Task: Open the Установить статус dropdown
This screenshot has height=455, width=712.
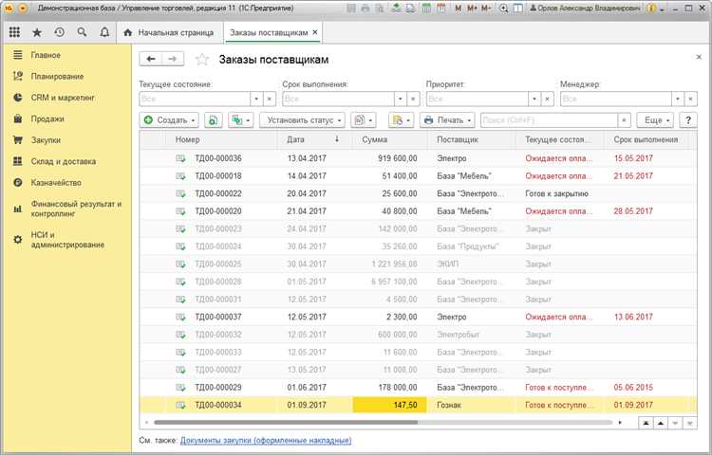Action: tap(304, 120)
